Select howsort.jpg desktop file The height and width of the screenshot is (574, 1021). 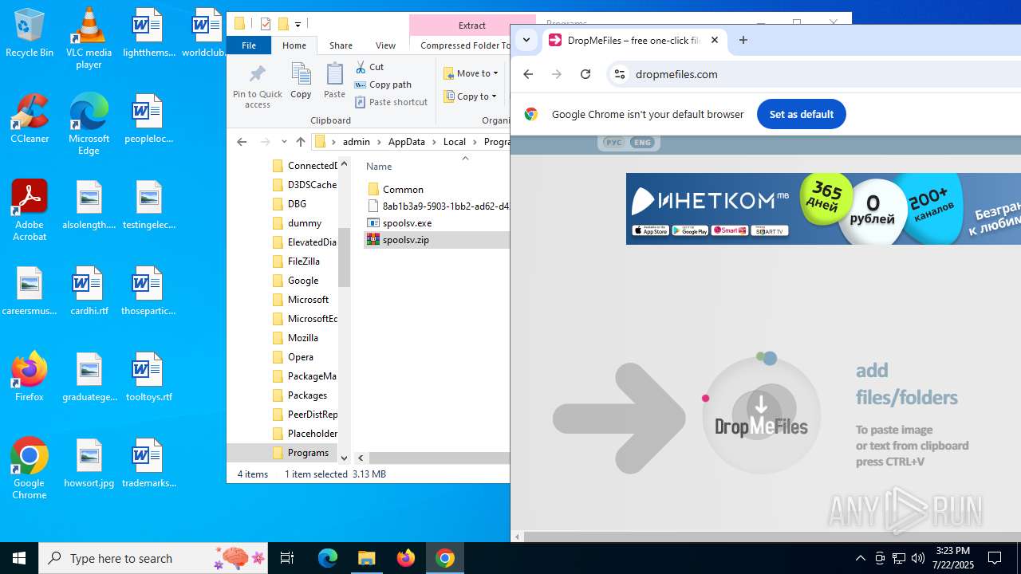click(x=89, y=462)
